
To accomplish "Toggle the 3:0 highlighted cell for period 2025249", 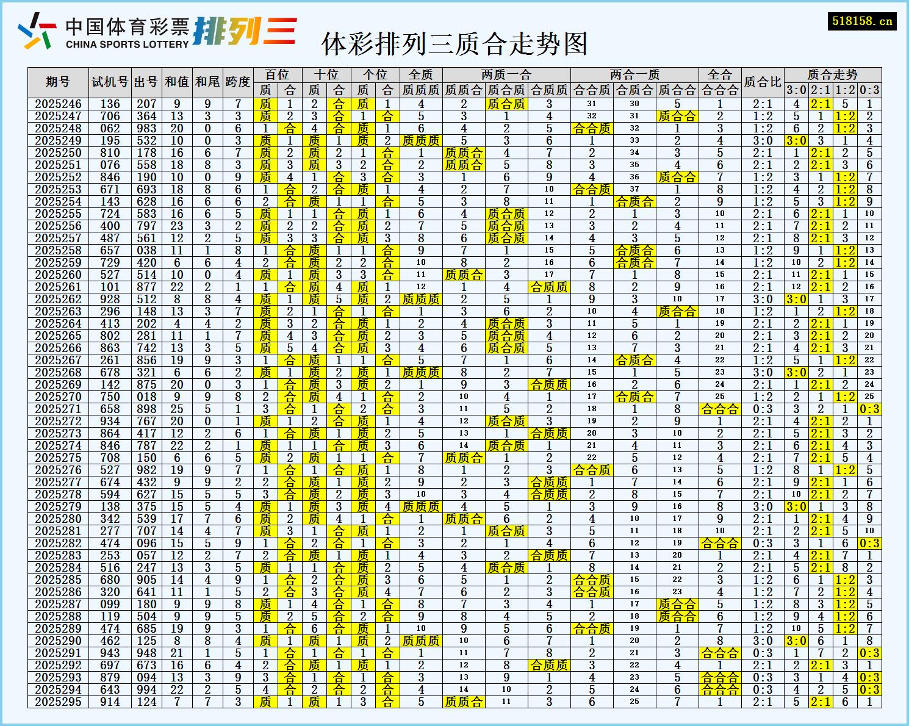I will tap(796, 140).
